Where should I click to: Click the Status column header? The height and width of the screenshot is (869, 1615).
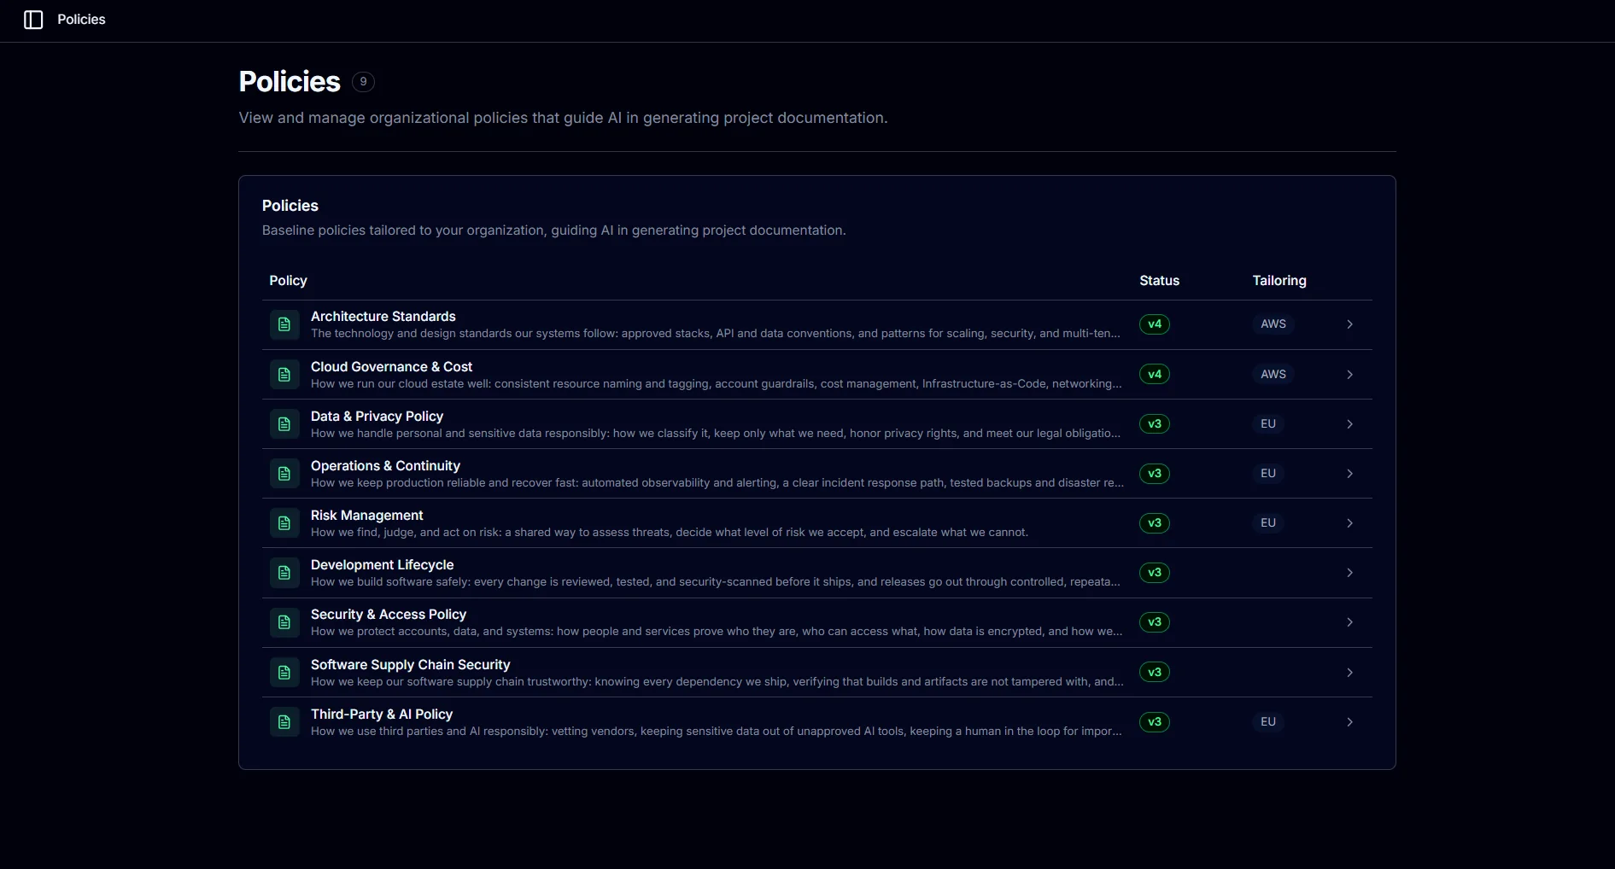(1159, 281)
